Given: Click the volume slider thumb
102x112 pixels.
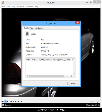Looking at the screenshot, I should pos(98,102).
